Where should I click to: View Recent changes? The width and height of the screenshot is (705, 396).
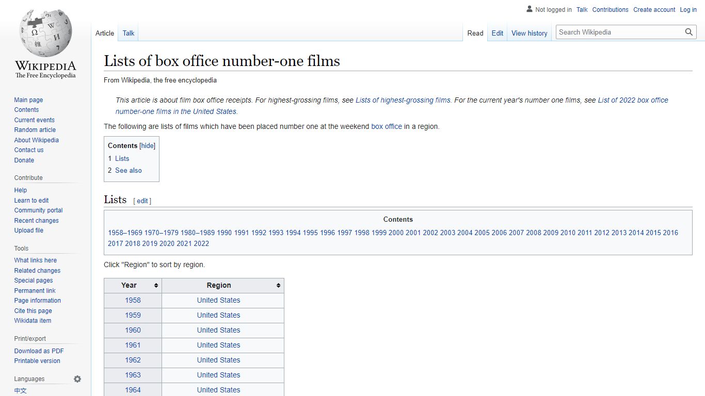click(x=37, y=221)
